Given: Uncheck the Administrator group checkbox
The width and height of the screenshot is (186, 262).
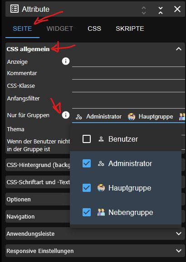Looking at the screenshot, I should click(87, 163).
